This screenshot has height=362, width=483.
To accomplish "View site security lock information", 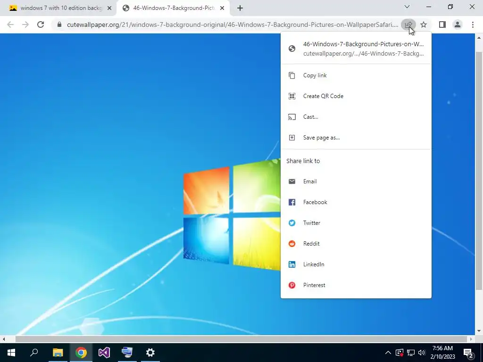I will pyautogui.click(x=59, y=25).
